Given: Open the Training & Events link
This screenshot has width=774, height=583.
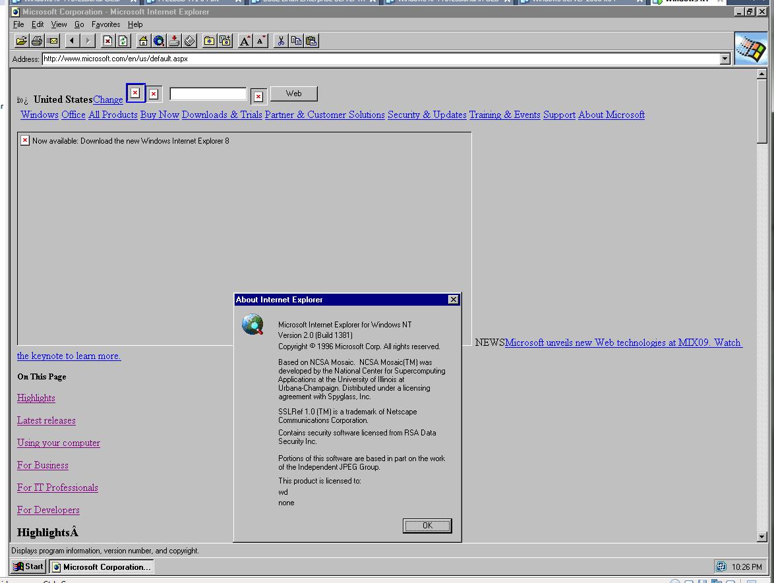Looking at the screenshot, I should (x=504, y=115).
